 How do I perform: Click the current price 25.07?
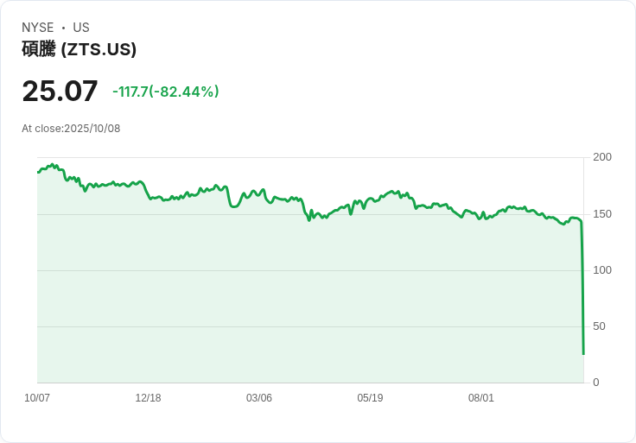pos(60,92)
